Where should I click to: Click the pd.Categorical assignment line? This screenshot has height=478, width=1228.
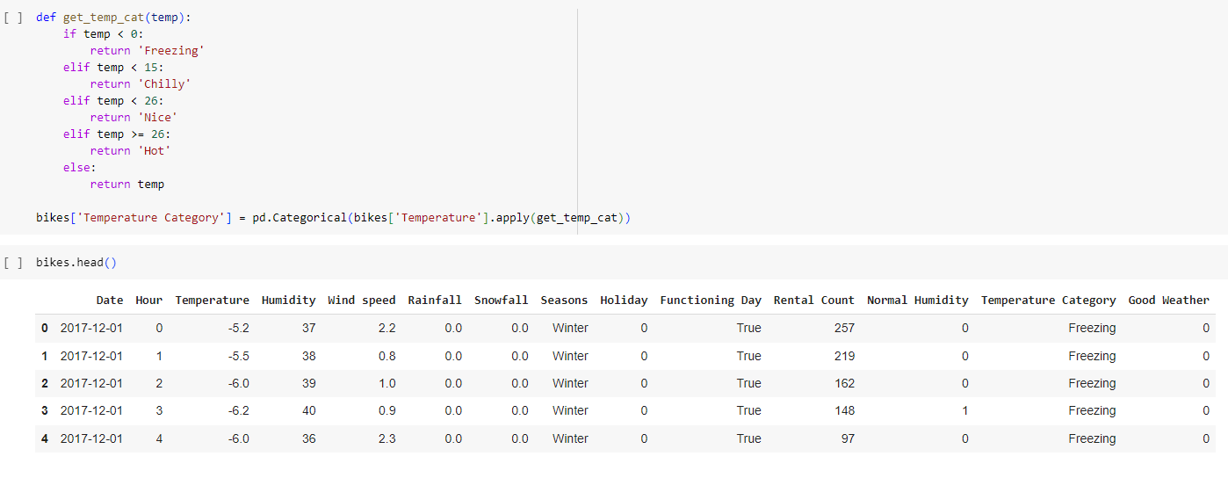(333, 218)
